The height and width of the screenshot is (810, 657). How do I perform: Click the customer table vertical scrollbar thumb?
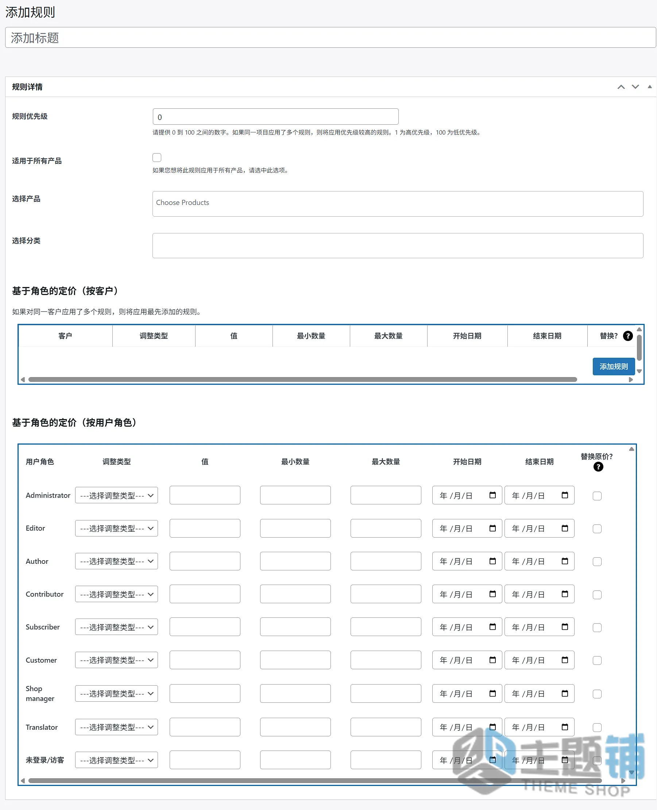639,348
